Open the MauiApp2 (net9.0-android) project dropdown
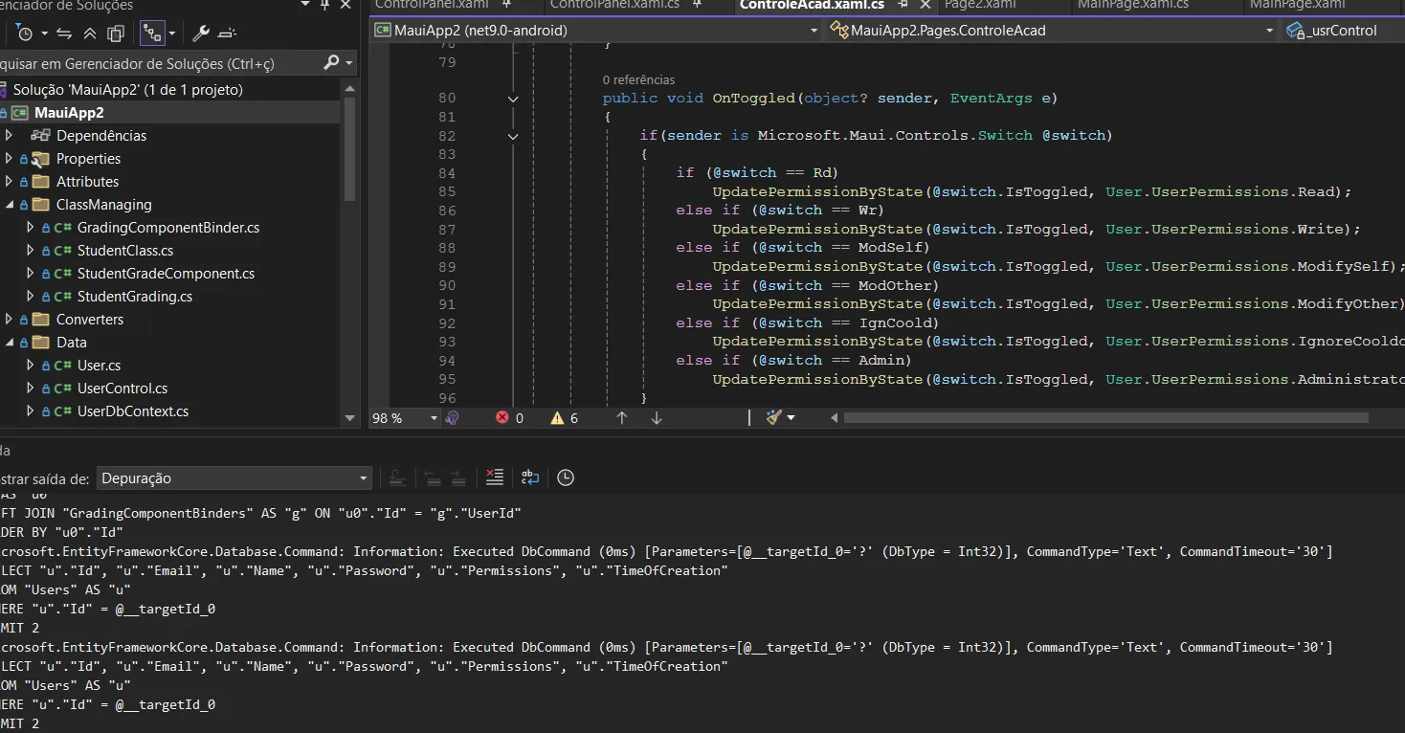 tap(814, 30)
